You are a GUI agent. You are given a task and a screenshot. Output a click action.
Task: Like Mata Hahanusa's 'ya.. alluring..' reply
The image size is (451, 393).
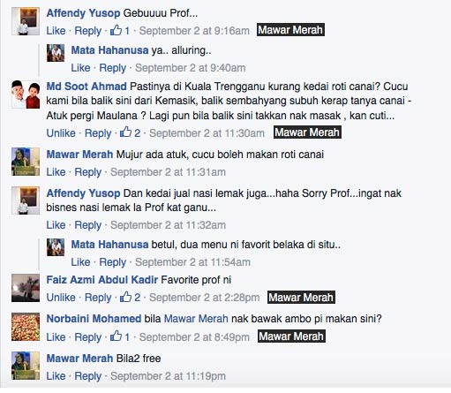(80, 68)
